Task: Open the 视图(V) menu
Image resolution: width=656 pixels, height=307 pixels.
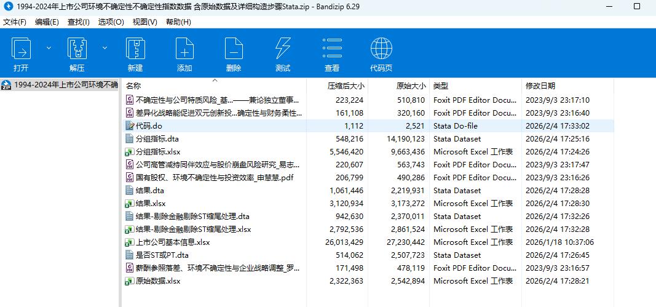Action: pyautogui.click(x=144, y=22)
